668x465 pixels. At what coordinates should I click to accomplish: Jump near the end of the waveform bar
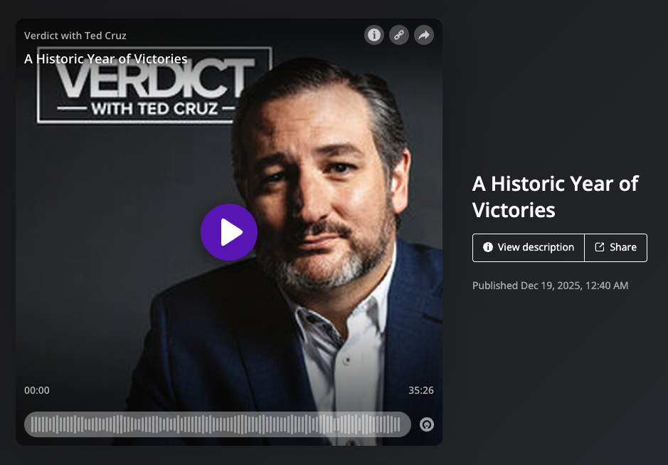point(398,424)
